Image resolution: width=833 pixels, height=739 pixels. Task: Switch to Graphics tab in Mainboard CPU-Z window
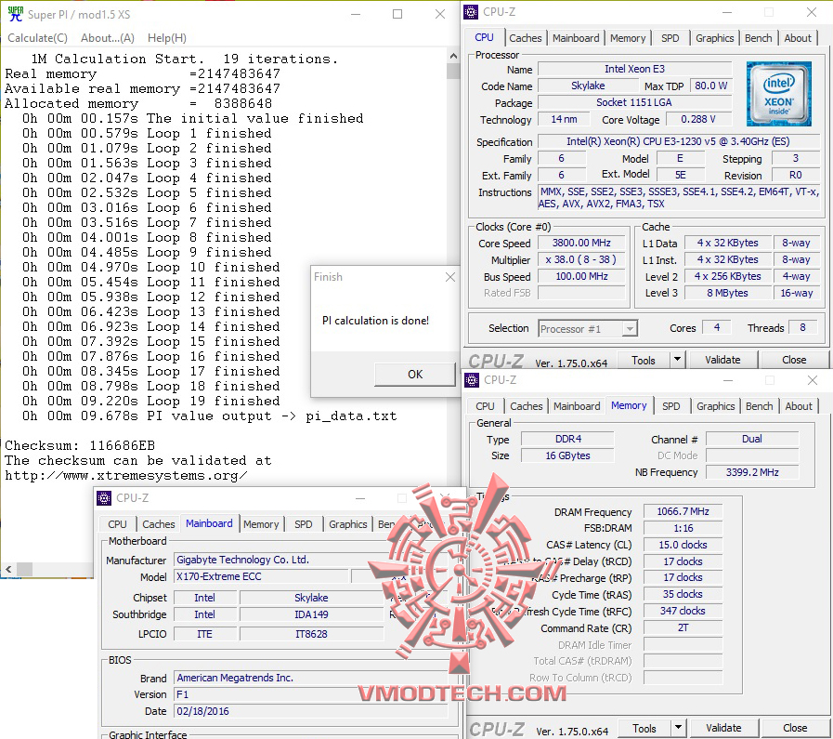(x=348, y=524)
